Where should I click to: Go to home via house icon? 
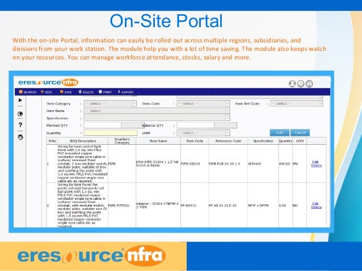coord(309,84)
